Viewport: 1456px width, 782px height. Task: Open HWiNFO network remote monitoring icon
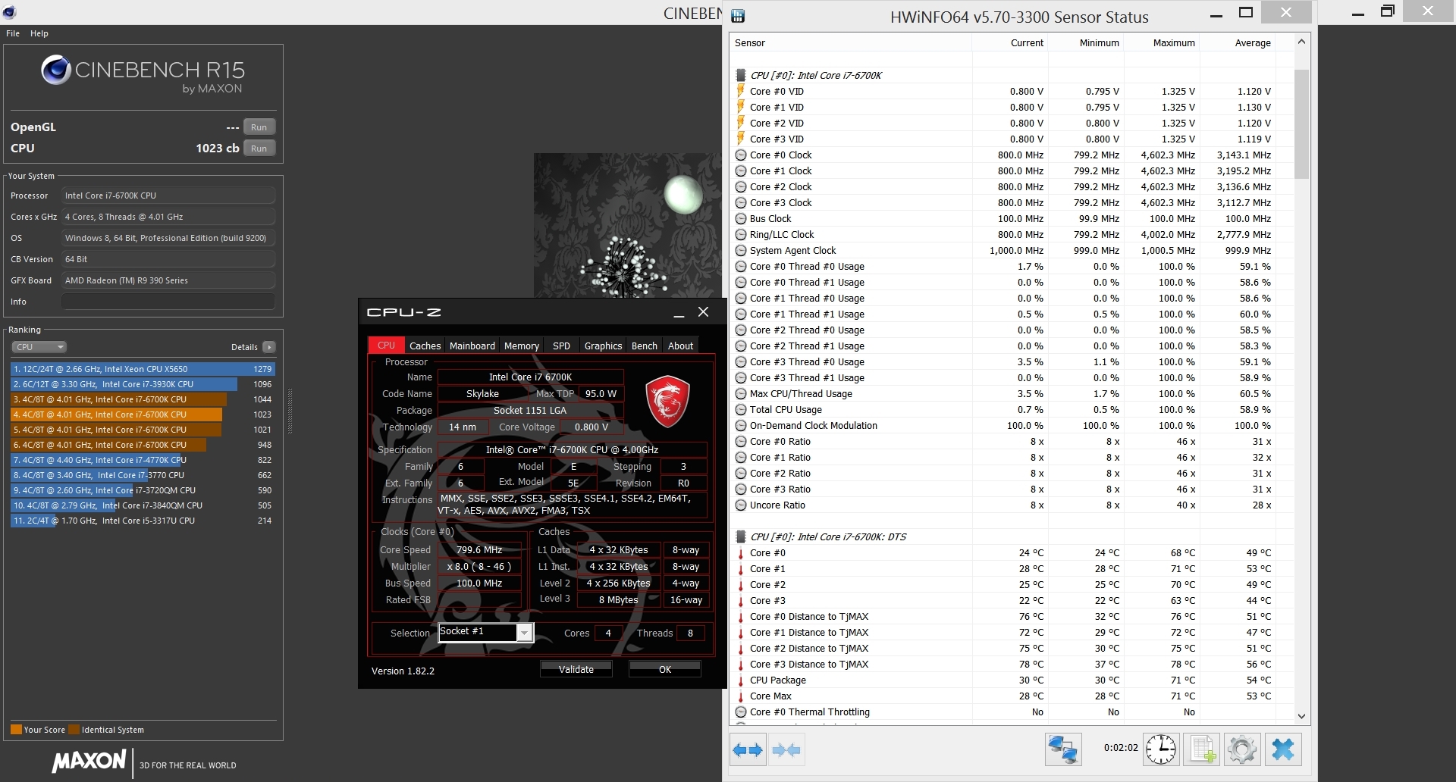[x=1062, y=749]
